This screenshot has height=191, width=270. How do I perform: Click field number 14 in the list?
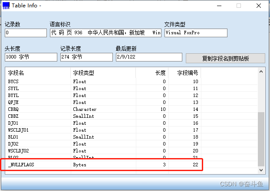click(x=195, y=109)
